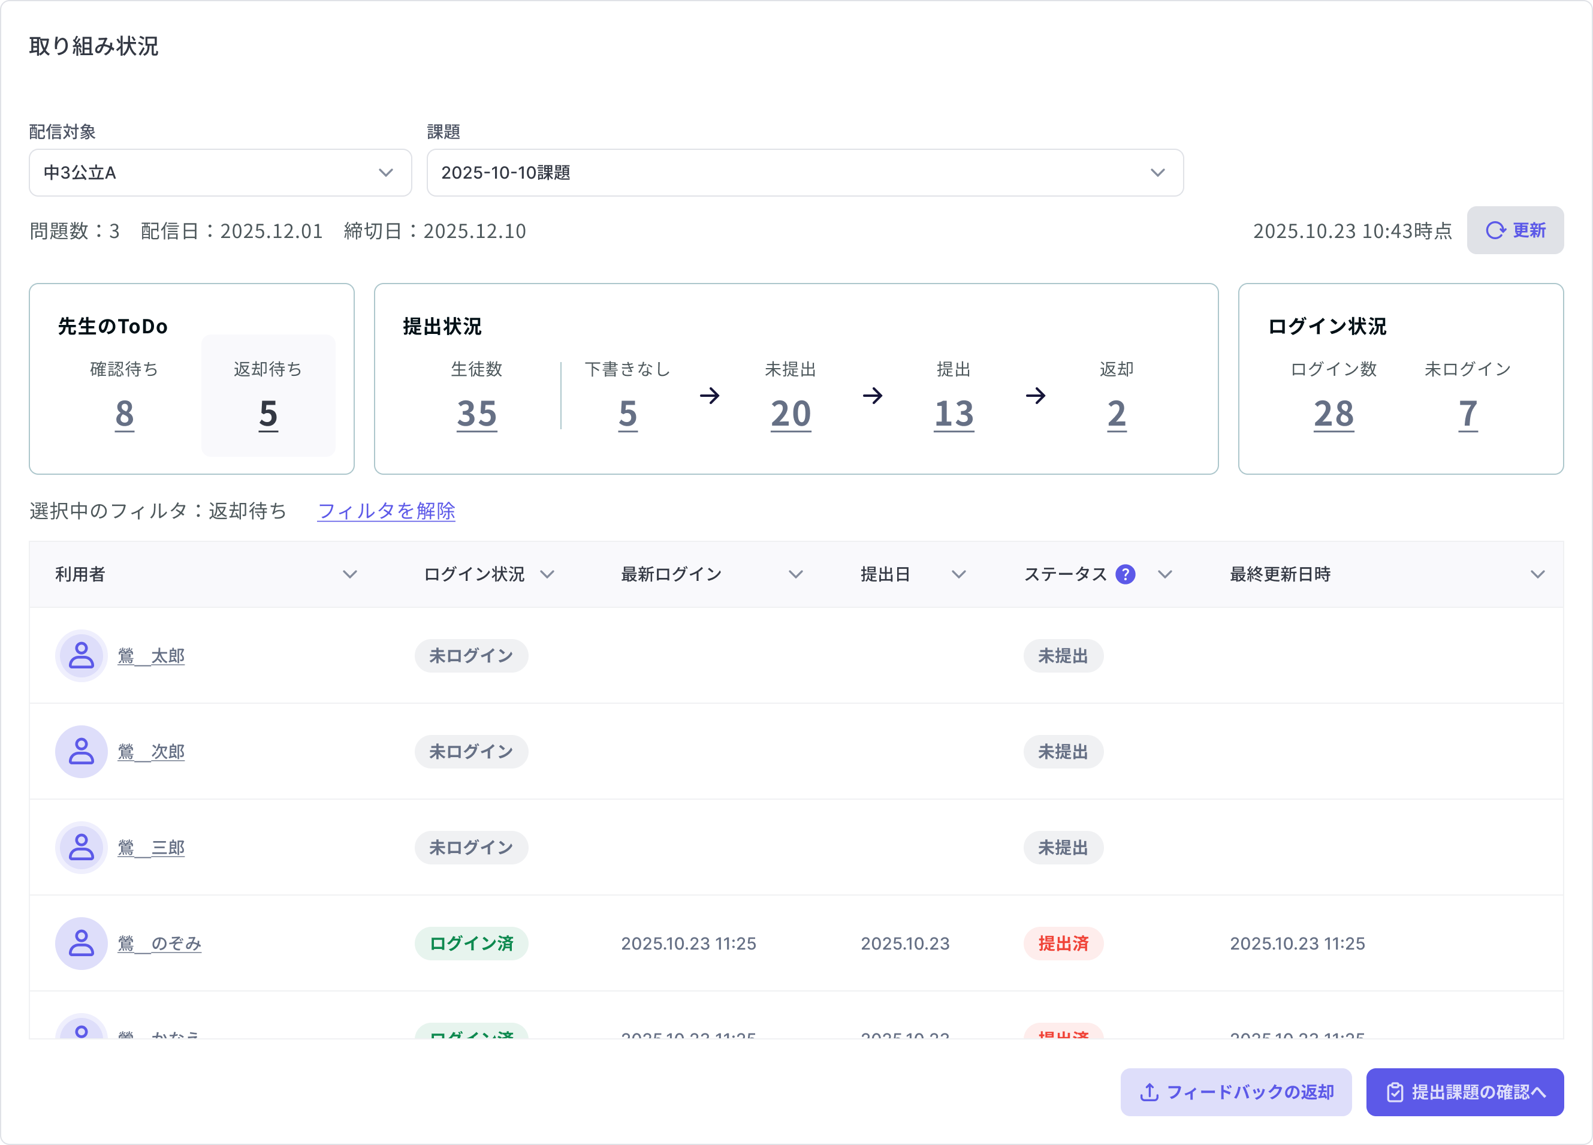Filter by 未ログイン count 7

[x=1467, y=413]
